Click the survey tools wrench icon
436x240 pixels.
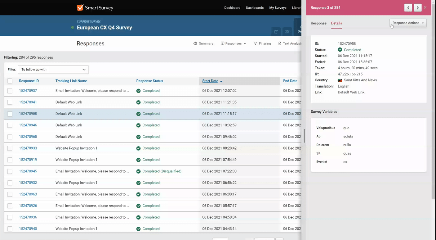(287, 32)
